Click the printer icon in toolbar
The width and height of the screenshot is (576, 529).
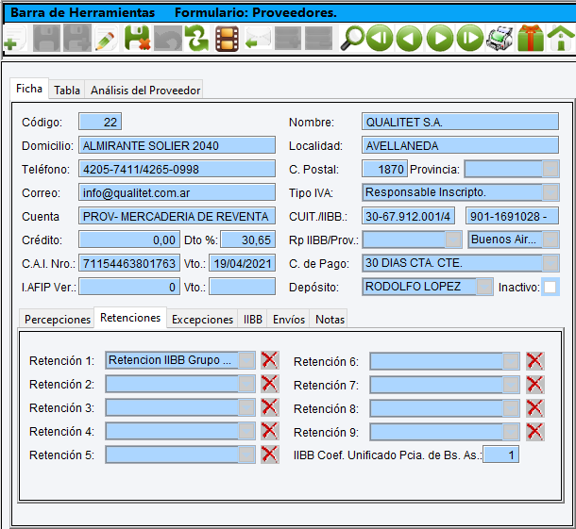point(500,38)
